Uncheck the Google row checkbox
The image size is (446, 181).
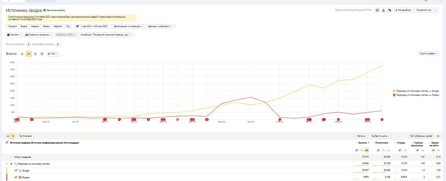coord(16,170)
